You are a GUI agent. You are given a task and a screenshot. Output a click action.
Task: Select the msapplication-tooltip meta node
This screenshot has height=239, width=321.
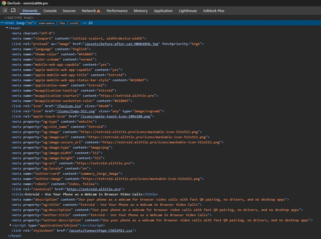tap(64, 90)
